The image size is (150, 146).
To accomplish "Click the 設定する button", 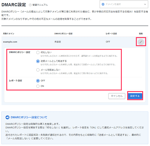I will (x=135, y=96).
